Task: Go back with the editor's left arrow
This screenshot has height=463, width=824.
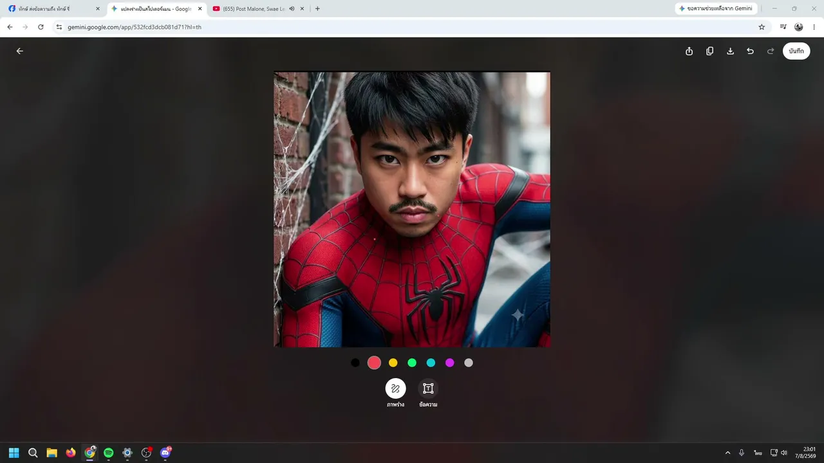Action: (x=20, y=51)
